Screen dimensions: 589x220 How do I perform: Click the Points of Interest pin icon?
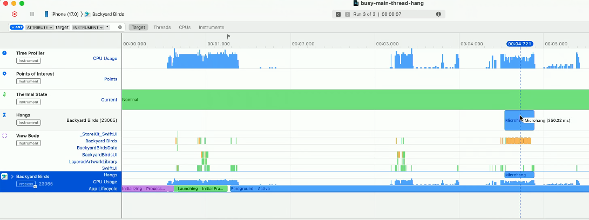(4, 74)
